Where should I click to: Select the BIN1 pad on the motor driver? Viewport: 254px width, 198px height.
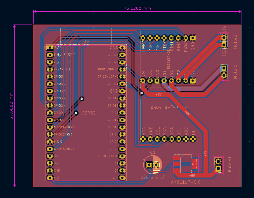(171, 38)
